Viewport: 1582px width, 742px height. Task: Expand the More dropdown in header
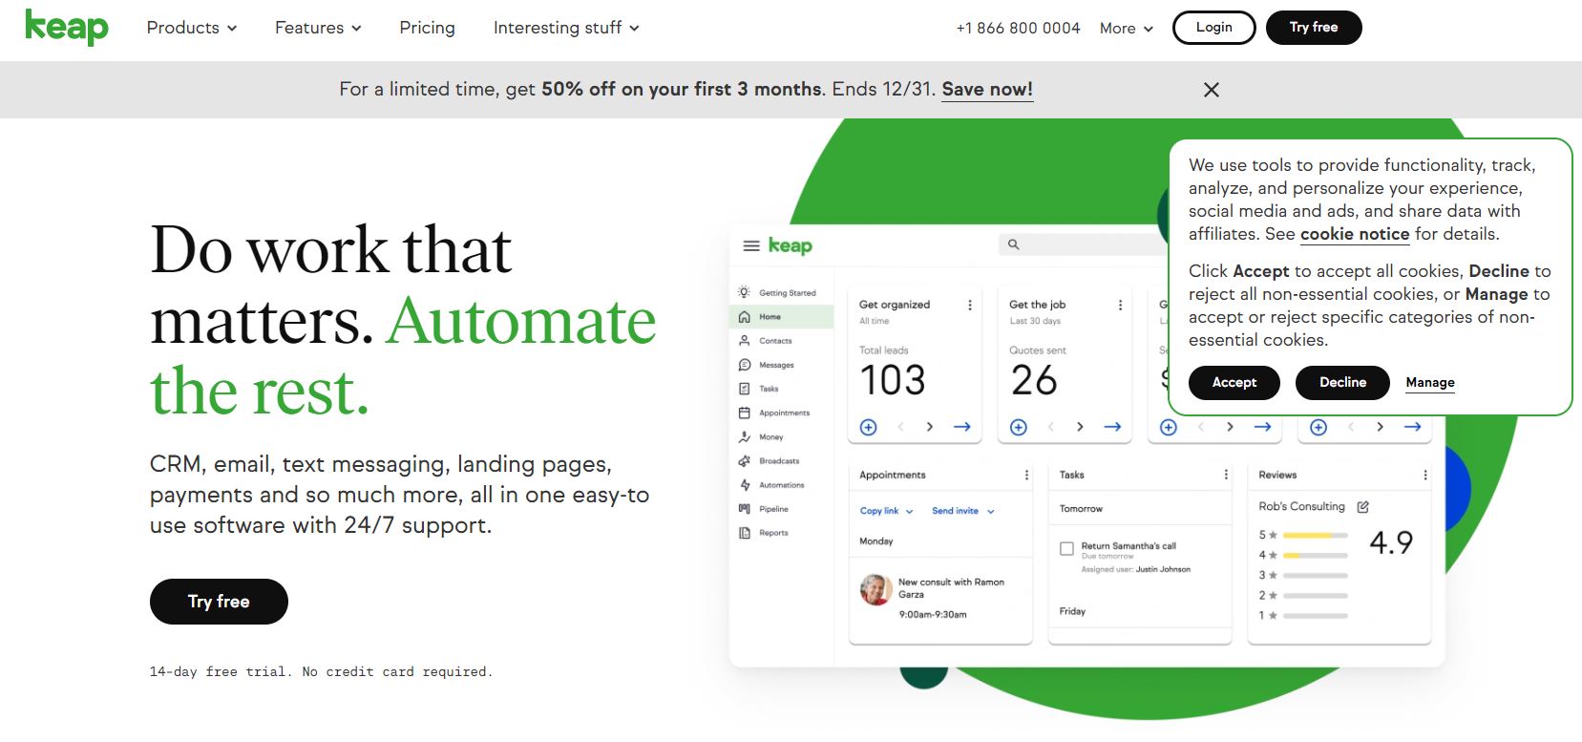click(x=1127, y=29)
